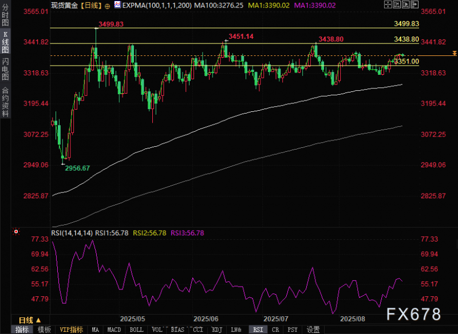Screen dimensions: 458x334
Task: Click the RSI(14,14,14) parameters label
Action: coord(72,233)
